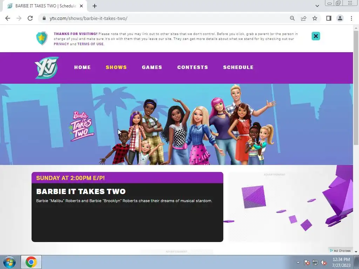
Task: Click the SUNDAY AT 2:00PM E/P! text
Action: click(70, 178)
